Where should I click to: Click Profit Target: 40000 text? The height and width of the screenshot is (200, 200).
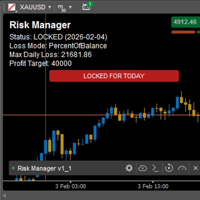click(x=40, y=63)
